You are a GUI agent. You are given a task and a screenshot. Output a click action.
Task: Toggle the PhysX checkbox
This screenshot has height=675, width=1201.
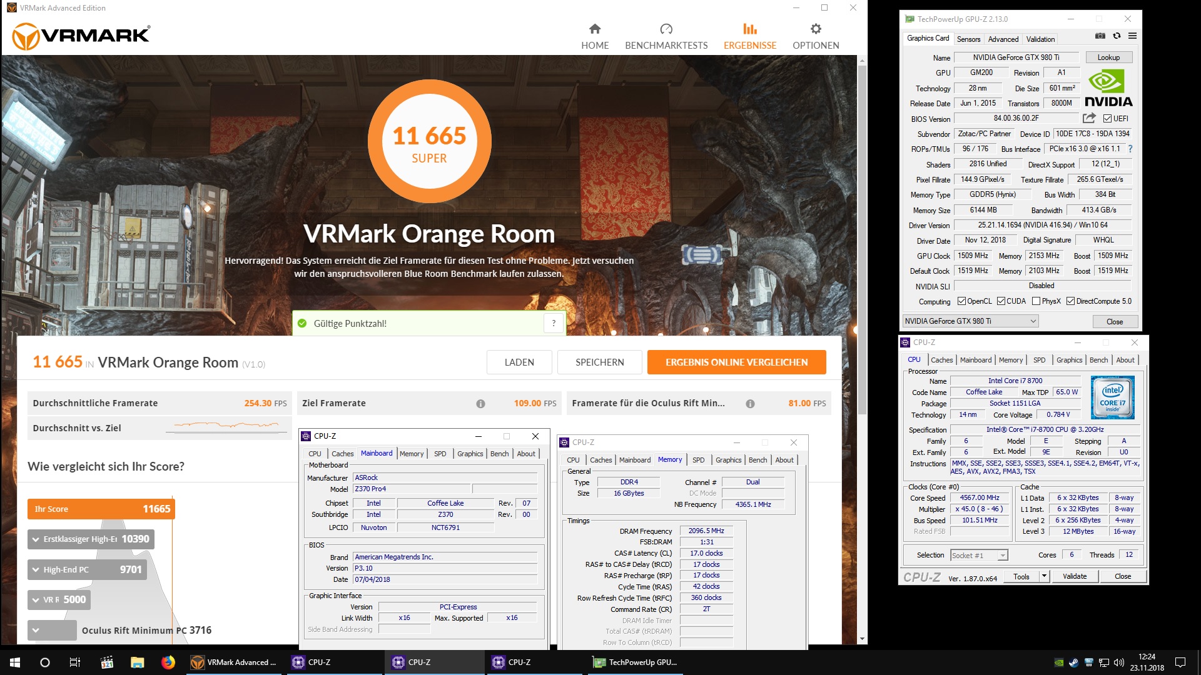[1036, 301]
